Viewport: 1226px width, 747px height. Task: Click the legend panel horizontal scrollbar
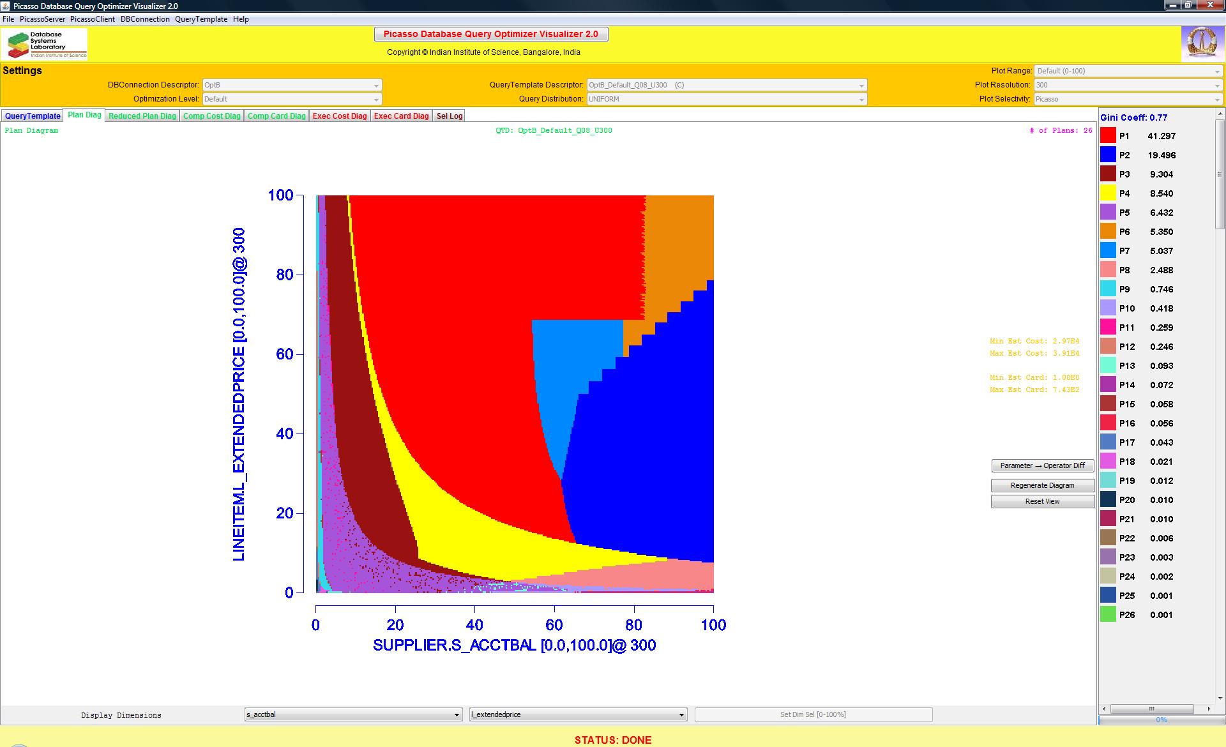tap(1151, 709)
